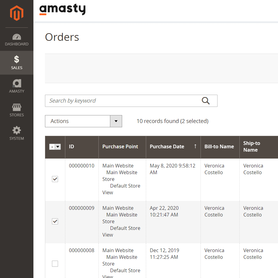Open the Dashboard gauge icon
The height and width of the screenshot is (278, 278).
click(17, 37)
